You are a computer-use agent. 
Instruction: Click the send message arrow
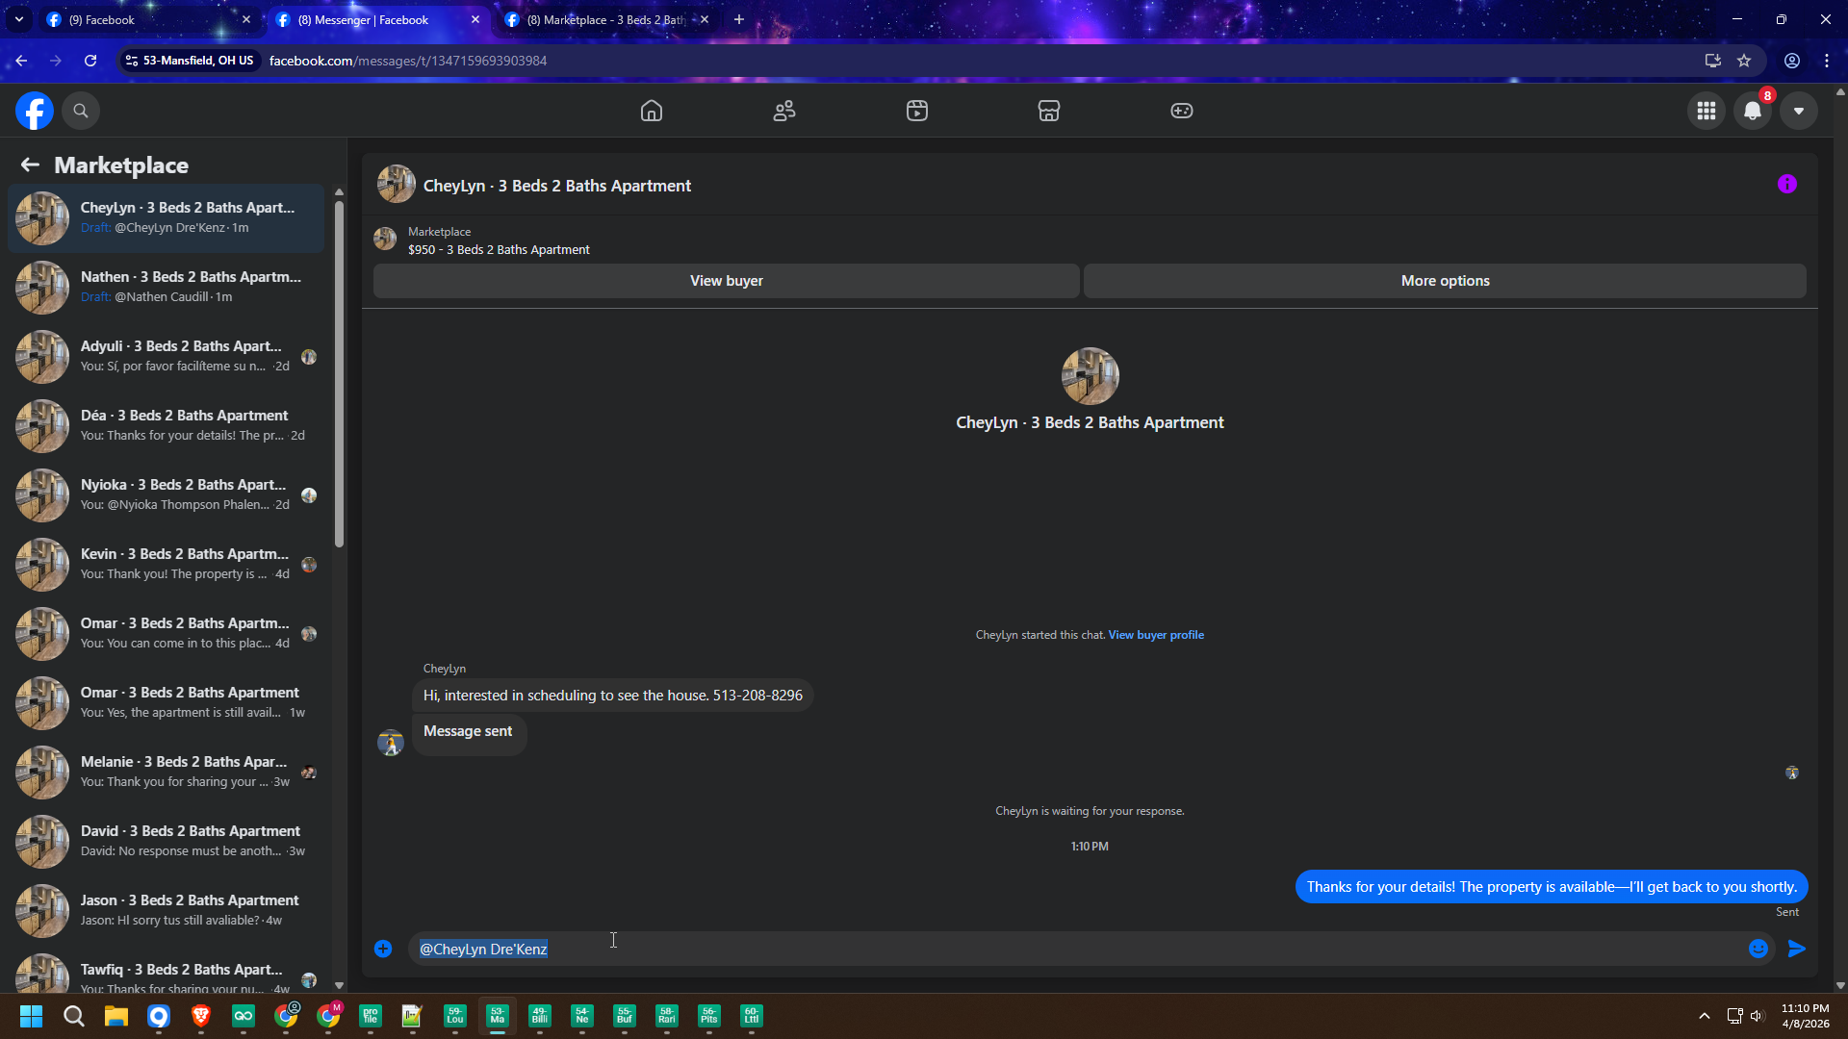(1797, 949)
